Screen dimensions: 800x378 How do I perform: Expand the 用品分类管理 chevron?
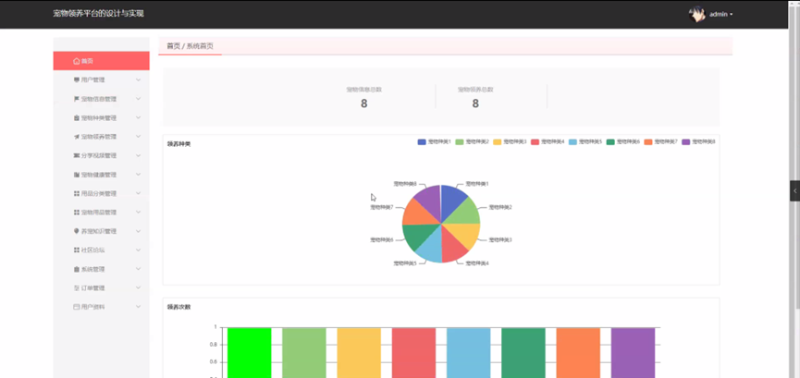pos(138,193)
